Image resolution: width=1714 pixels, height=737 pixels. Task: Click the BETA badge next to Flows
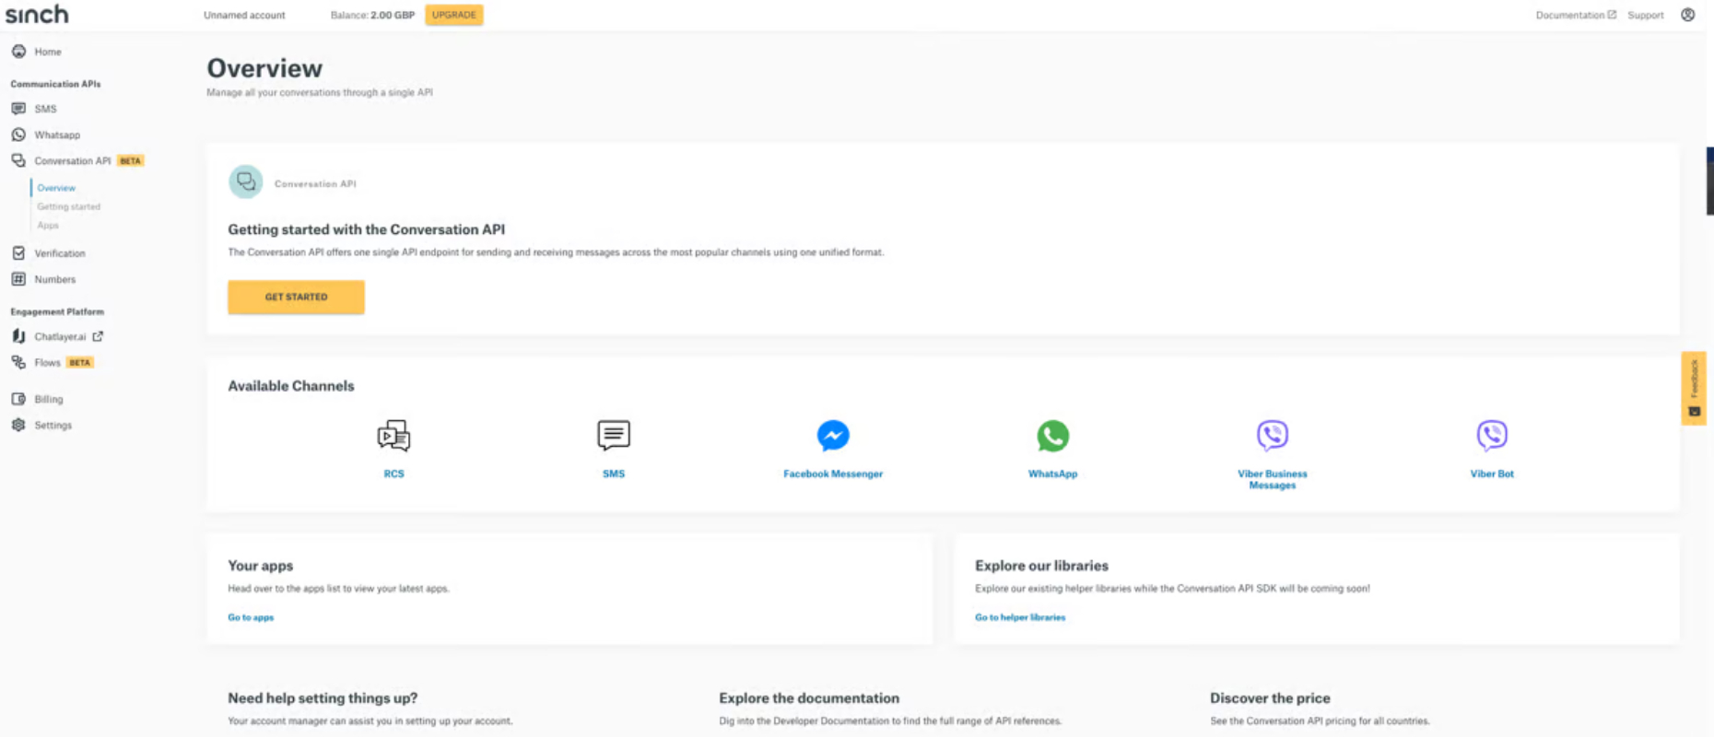[80, 362]
